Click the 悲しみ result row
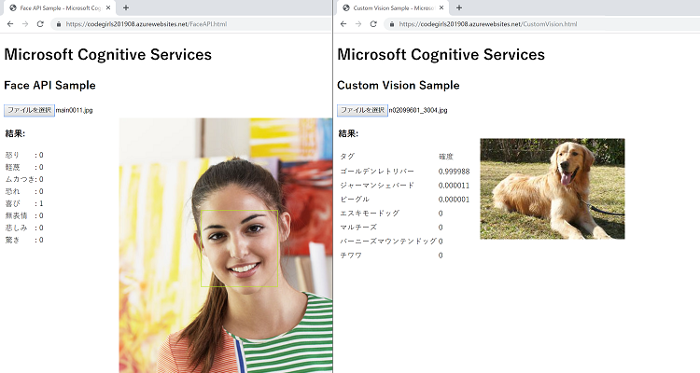The image size is (700, 373). [x=24, y=228]
